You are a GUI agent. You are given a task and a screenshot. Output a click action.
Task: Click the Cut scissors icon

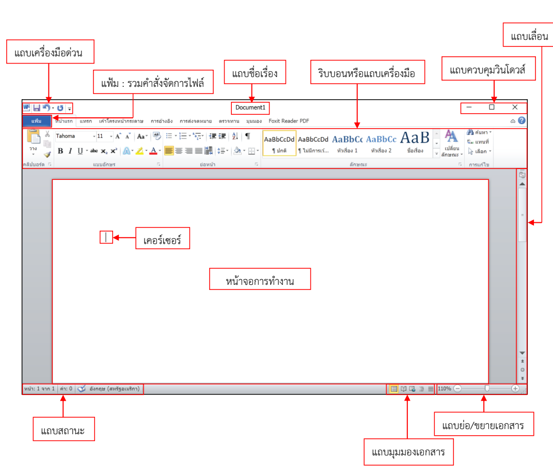(x=47, y=134)
